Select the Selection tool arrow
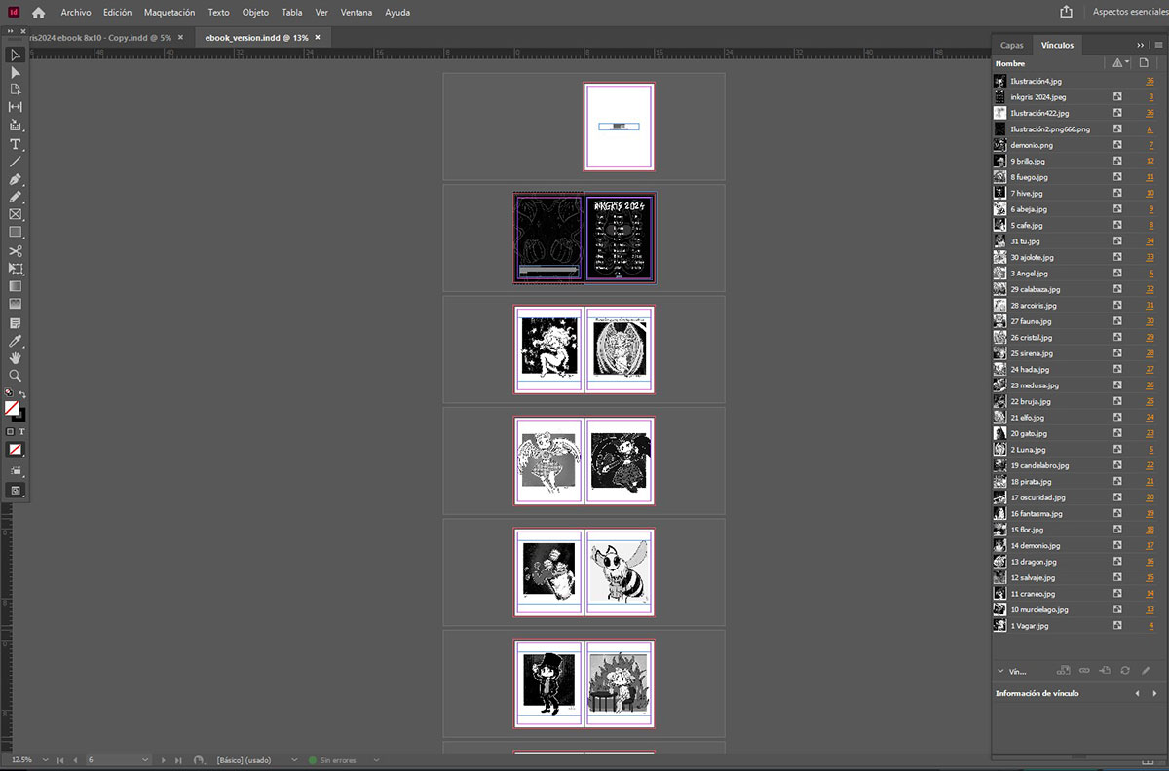Screen dimensions: 1169x771 (16, 55)
